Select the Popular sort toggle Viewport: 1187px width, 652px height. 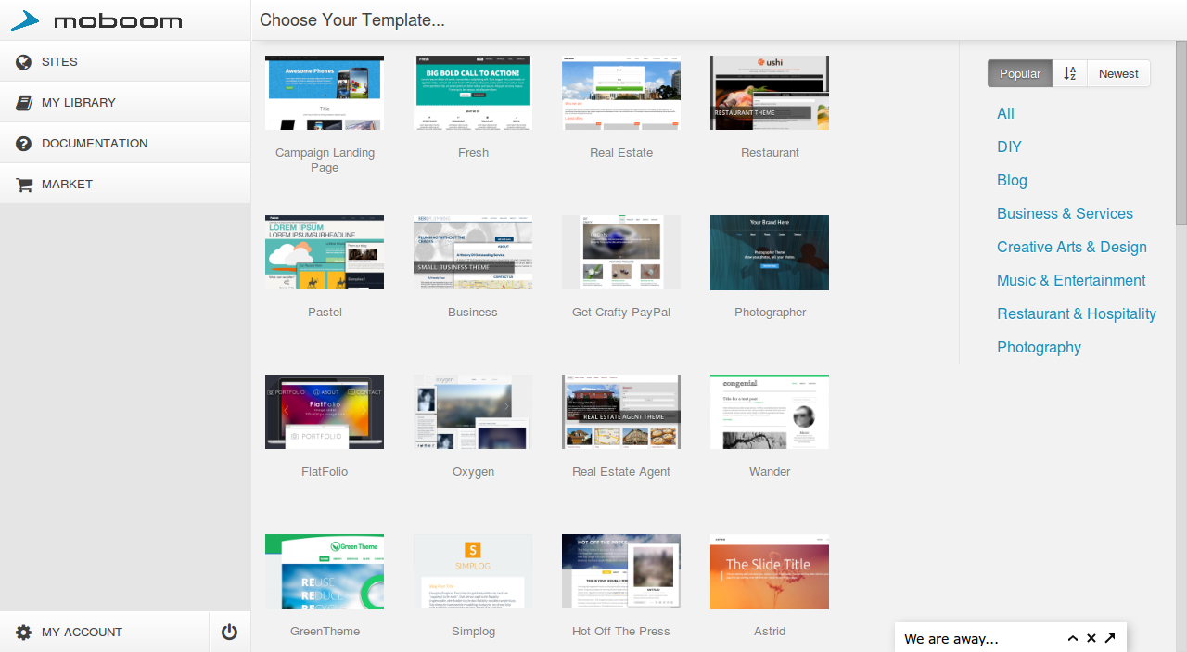(x=1019, y=74)
